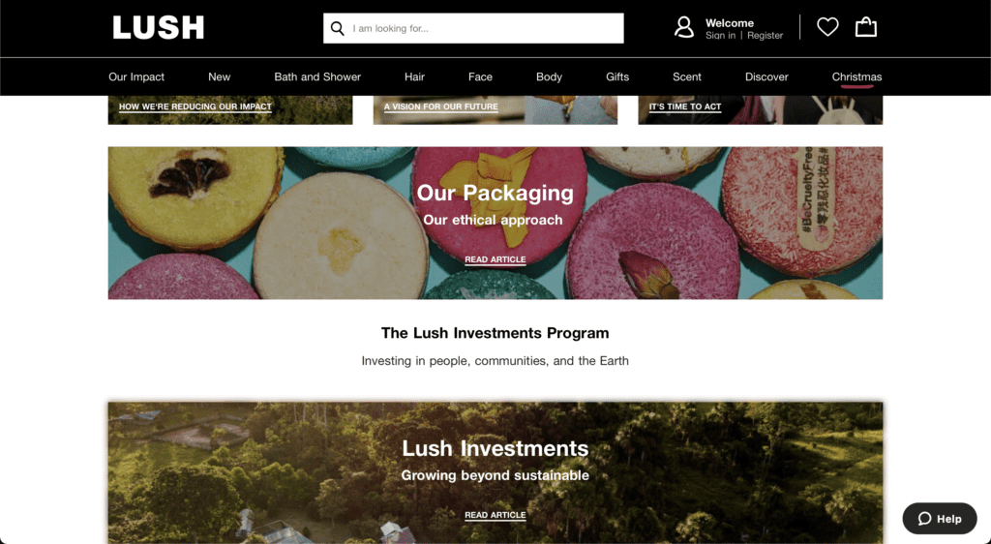Click the search magnifier icon
The width and height of the screenshot is (991, 544).
pos(338,28)
